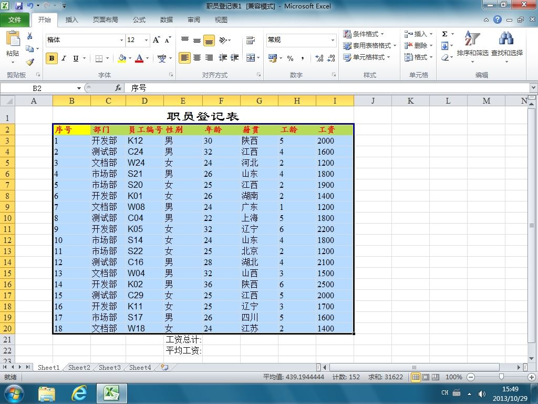Switch to Page Layout view button
Viewport: 538px width, 404px height.
point(426,377)
